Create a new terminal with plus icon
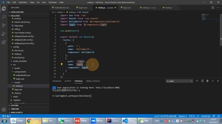 tap(197, 81)
